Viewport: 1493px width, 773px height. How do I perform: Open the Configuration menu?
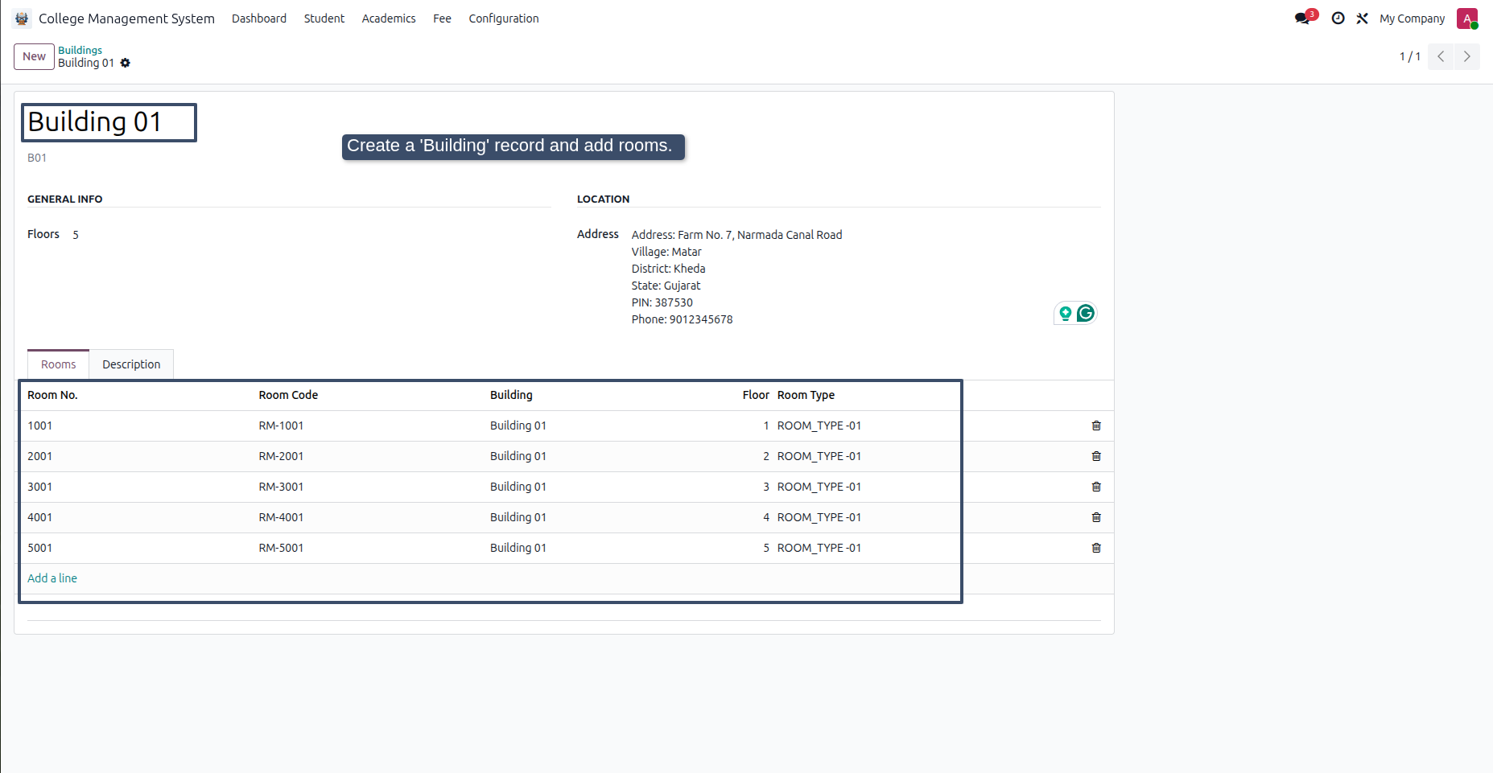pos(504,19)
